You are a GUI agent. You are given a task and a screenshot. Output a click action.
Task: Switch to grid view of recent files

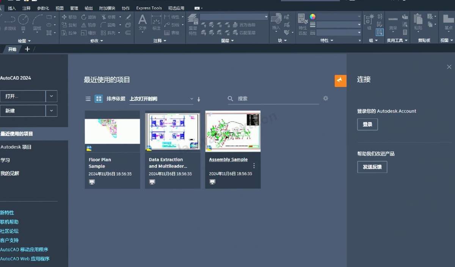click(99, 99)
